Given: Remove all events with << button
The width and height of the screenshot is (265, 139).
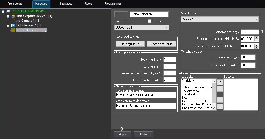Looking at the screenshot, I should pos(220,107).
